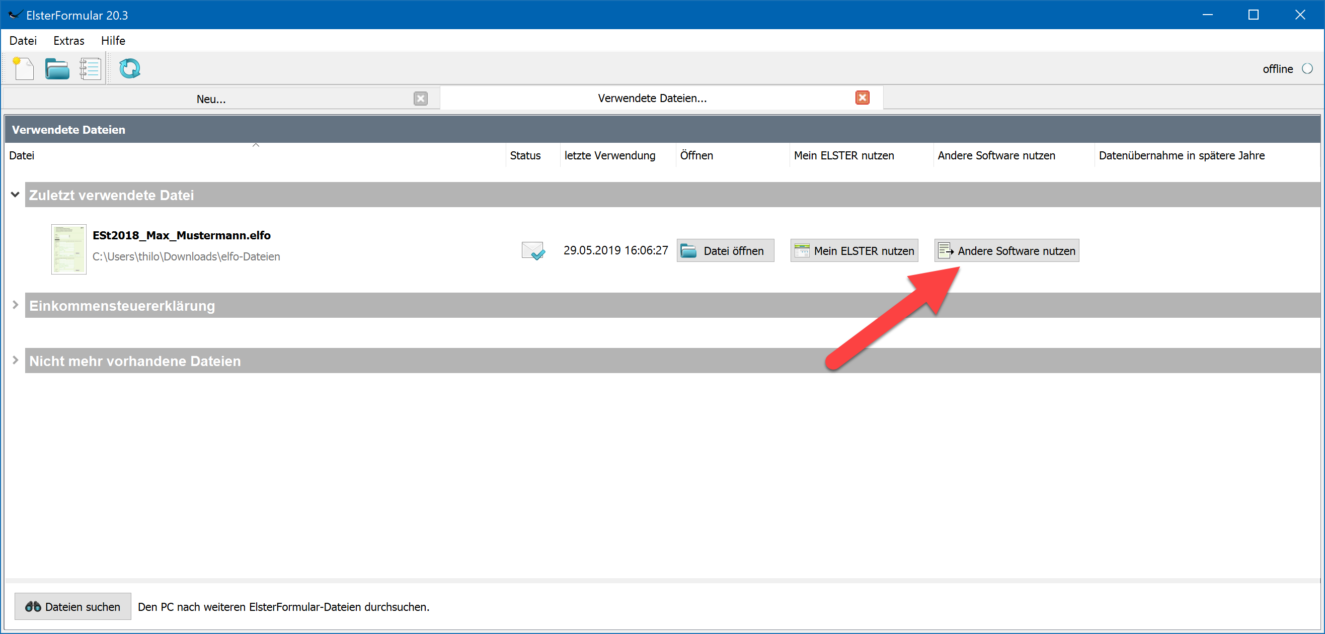Click the new document toolbar icon
Viewport: 1325px width, 634px height.
[23, 68]
